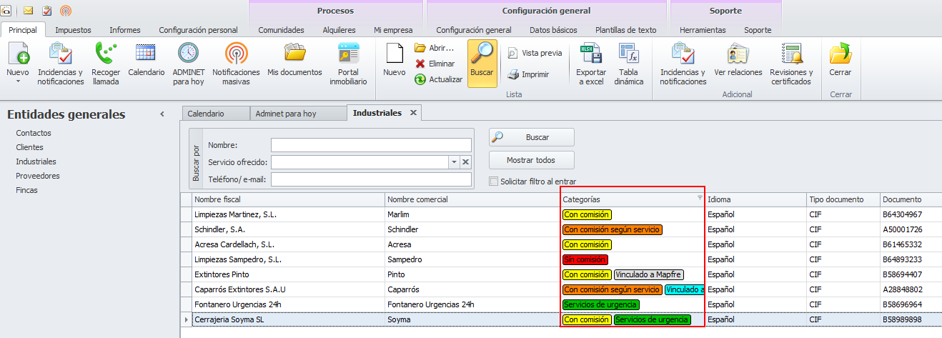Click the red Sin comisión category tag

point(585,259)
